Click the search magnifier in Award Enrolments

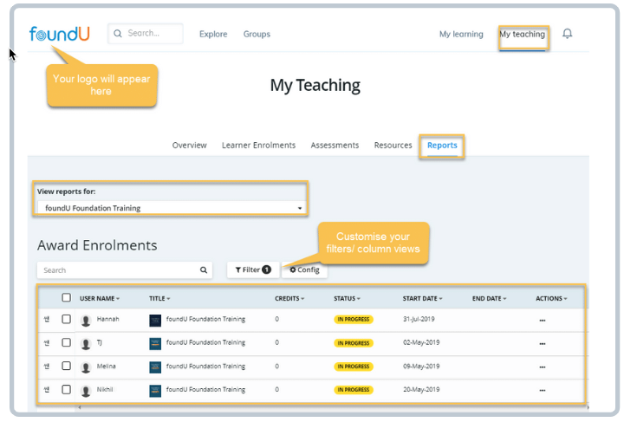204,270
